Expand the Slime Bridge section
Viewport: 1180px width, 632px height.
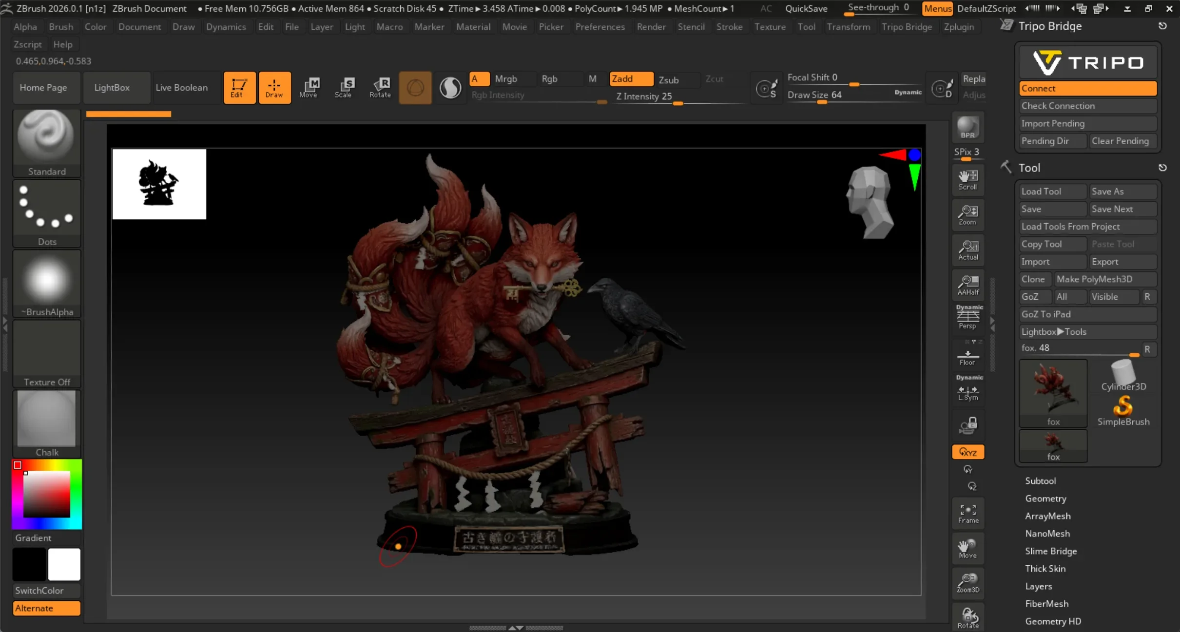1051,551
